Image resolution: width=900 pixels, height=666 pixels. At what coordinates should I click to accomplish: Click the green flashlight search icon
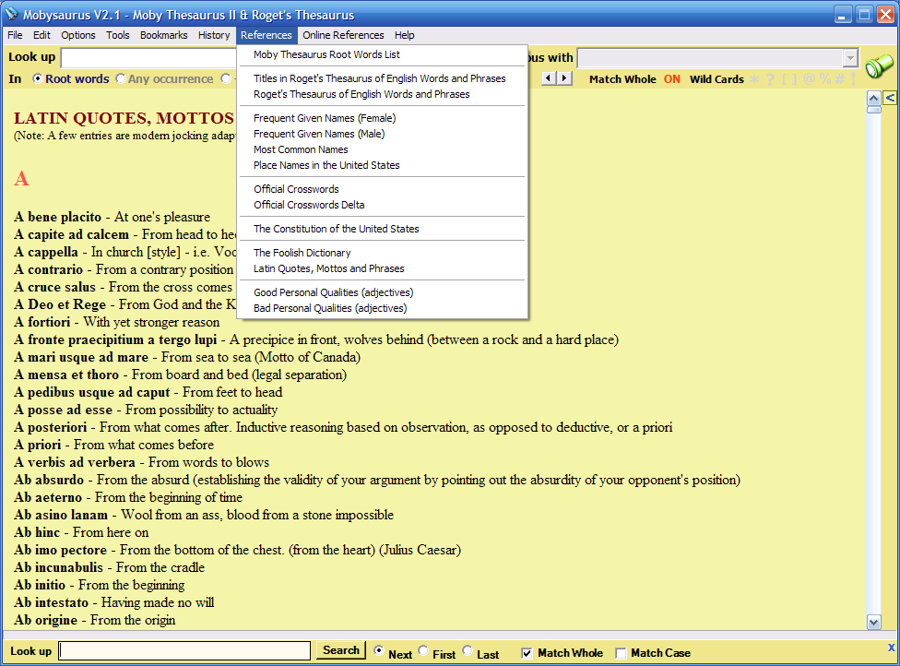(879, 65)
